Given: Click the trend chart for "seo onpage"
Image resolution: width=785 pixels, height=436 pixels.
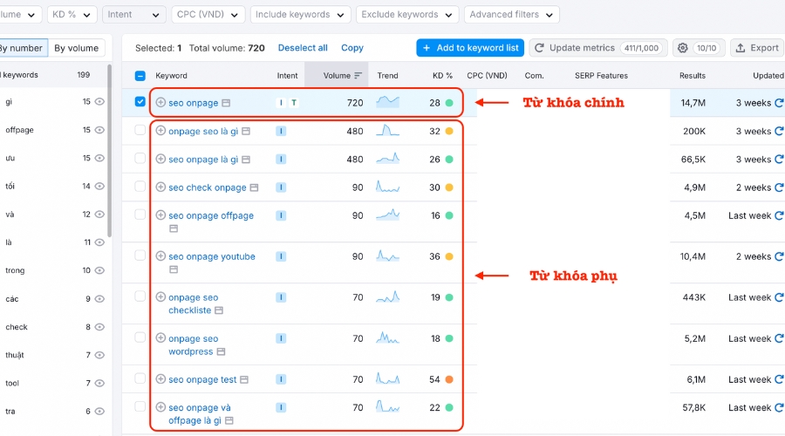Looking at the screenshot, I should 388,103.
